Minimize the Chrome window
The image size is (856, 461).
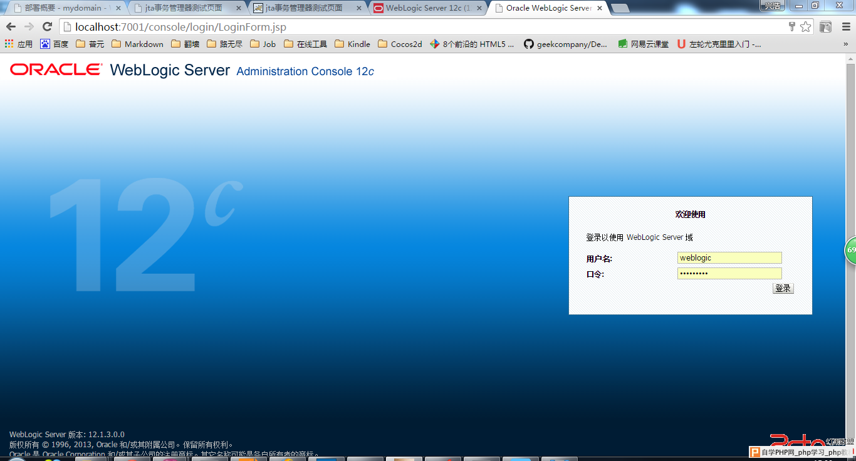click(798, 6)
